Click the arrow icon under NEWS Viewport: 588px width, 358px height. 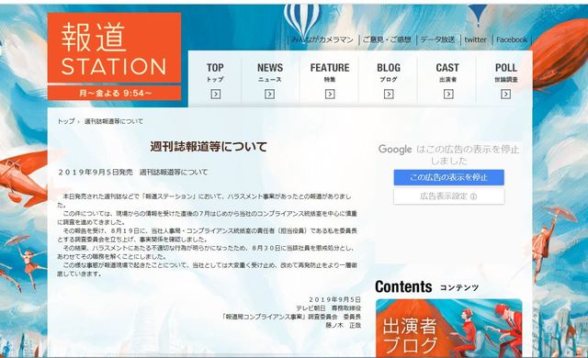[x=269, y=94]
